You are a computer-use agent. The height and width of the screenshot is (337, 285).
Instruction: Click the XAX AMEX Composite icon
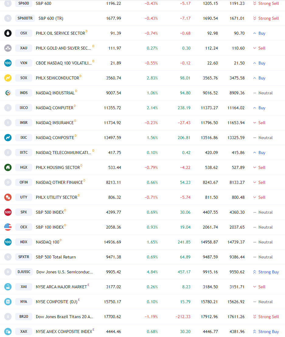(8, 332)
